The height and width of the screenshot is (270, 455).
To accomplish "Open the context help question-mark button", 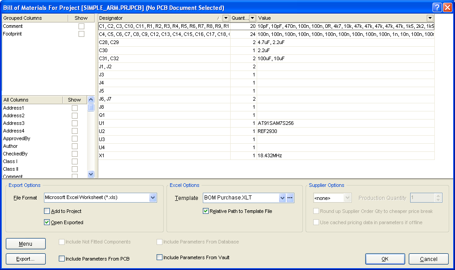I will pos(437,7).
